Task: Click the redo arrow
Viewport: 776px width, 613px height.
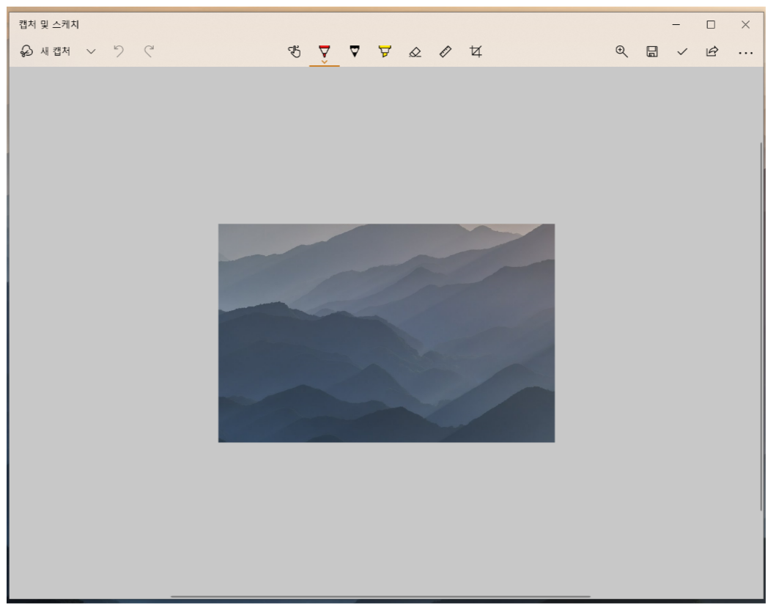Action: coord(149,51)
